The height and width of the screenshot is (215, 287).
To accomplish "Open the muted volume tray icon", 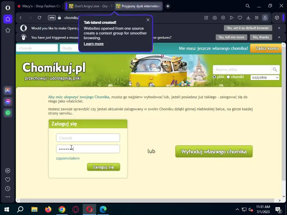I will click(x=251, y=209).
